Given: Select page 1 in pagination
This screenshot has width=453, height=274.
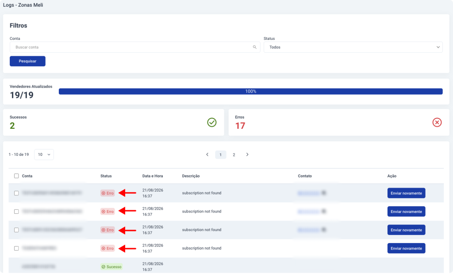Looking at the screenshot, I should click(x=221, y=154).
